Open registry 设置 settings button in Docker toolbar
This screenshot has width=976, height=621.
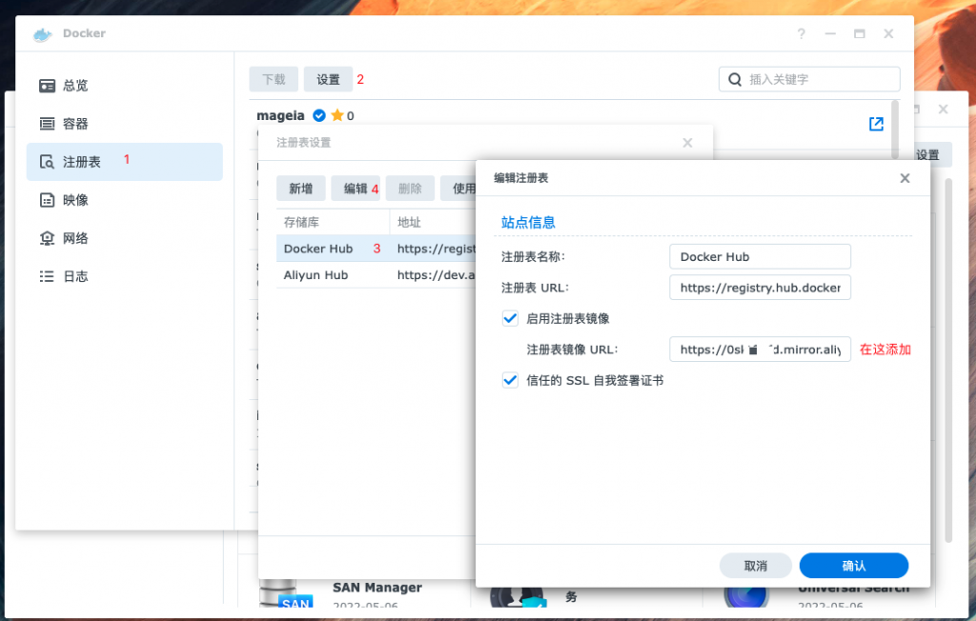[328, 79]
